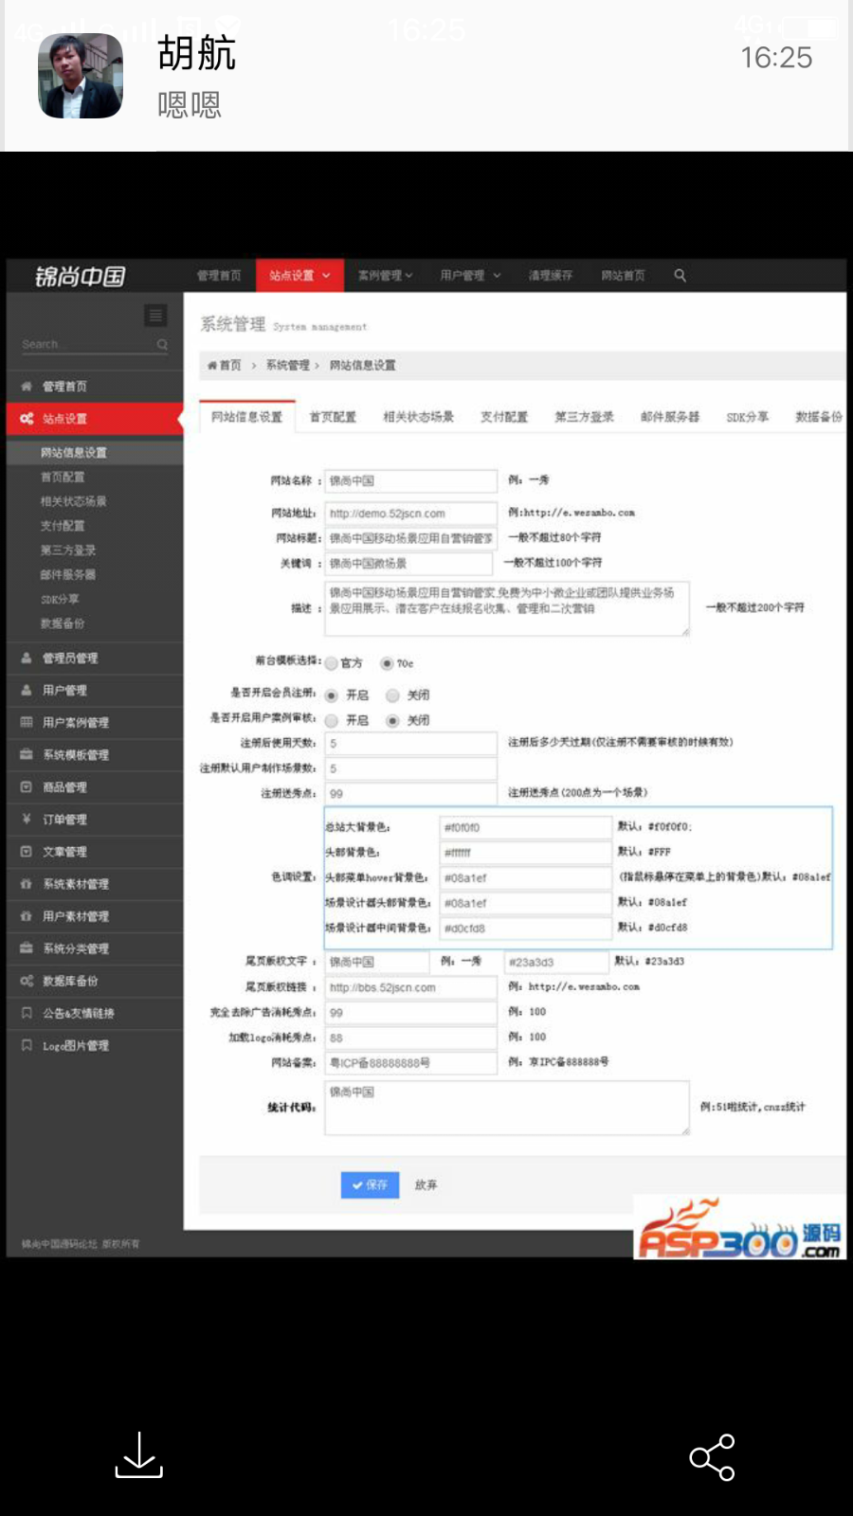853x1516 pixels.
Task: Click the 网站备案 input field
Action: point(410,1064)
